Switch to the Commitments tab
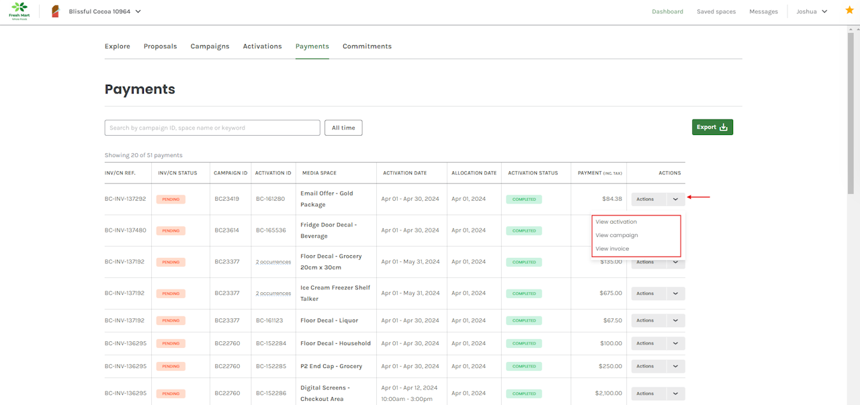Viewport: 860px width, 405px height. 367,46
